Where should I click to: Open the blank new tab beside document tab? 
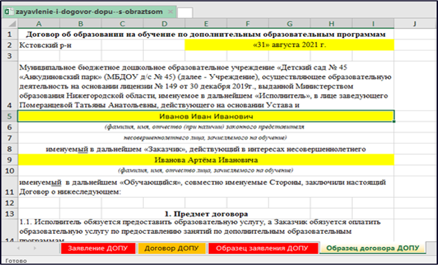(x=185, y=13)
